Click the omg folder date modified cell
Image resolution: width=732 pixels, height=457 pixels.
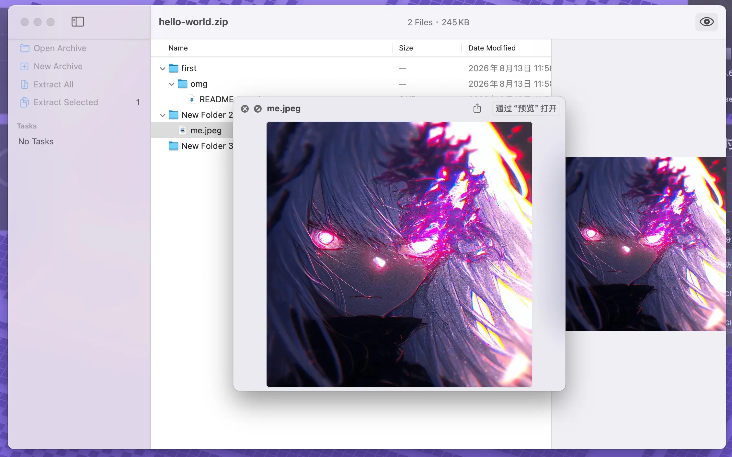pyautogui.click(x=510, y=84)
